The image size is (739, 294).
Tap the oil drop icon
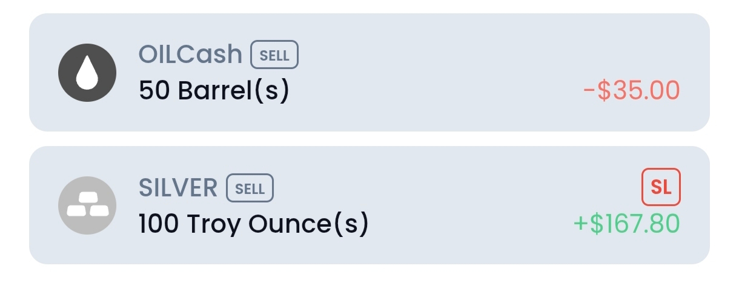coord(87,73)
